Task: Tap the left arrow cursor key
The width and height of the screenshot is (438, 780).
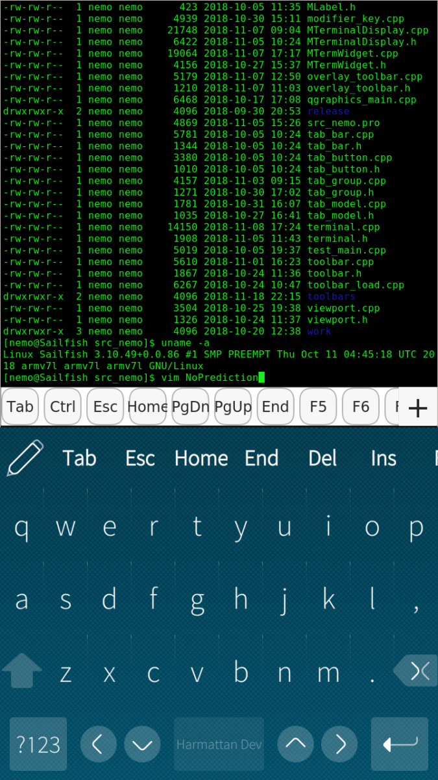Action: 99,744
